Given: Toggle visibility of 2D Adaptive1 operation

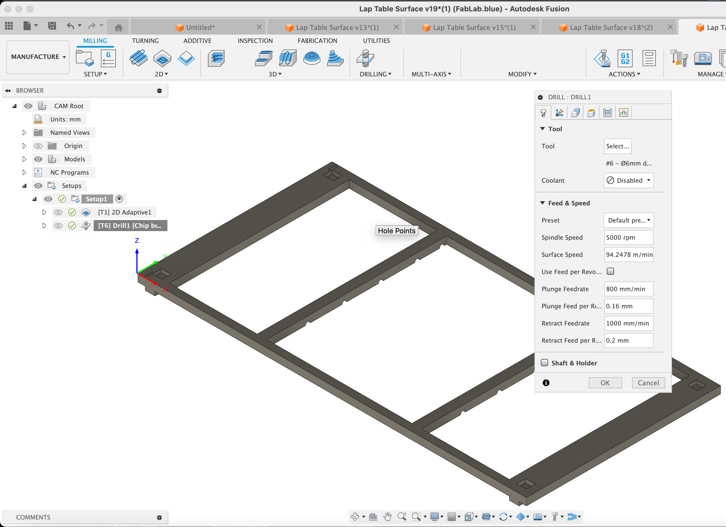Looking at the screenshot, I should (x=58, y=212).
